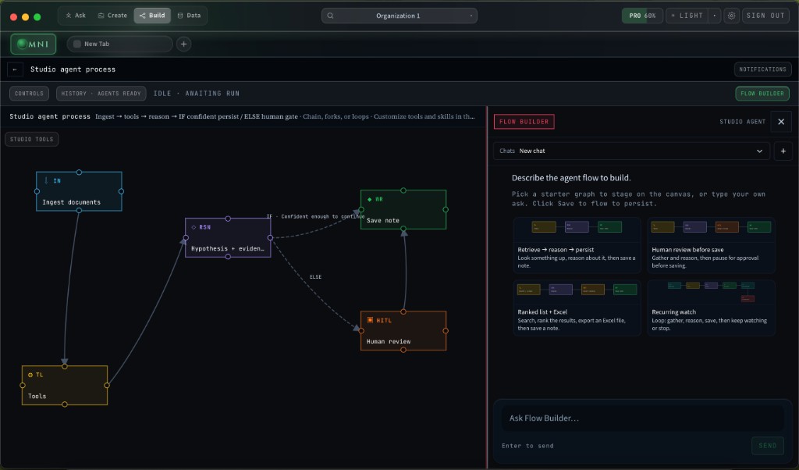Click the right connector of the Human review node
Viewport: 799px width, 470px height.
[x=446, y=331]
